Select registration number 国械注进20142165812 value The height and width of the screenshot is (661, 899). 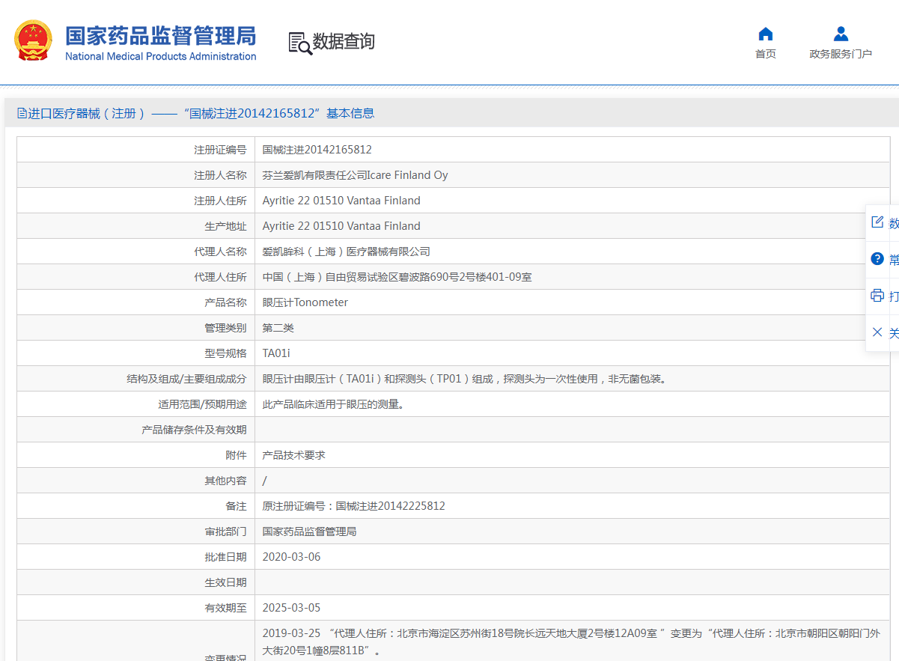[317, 150]
